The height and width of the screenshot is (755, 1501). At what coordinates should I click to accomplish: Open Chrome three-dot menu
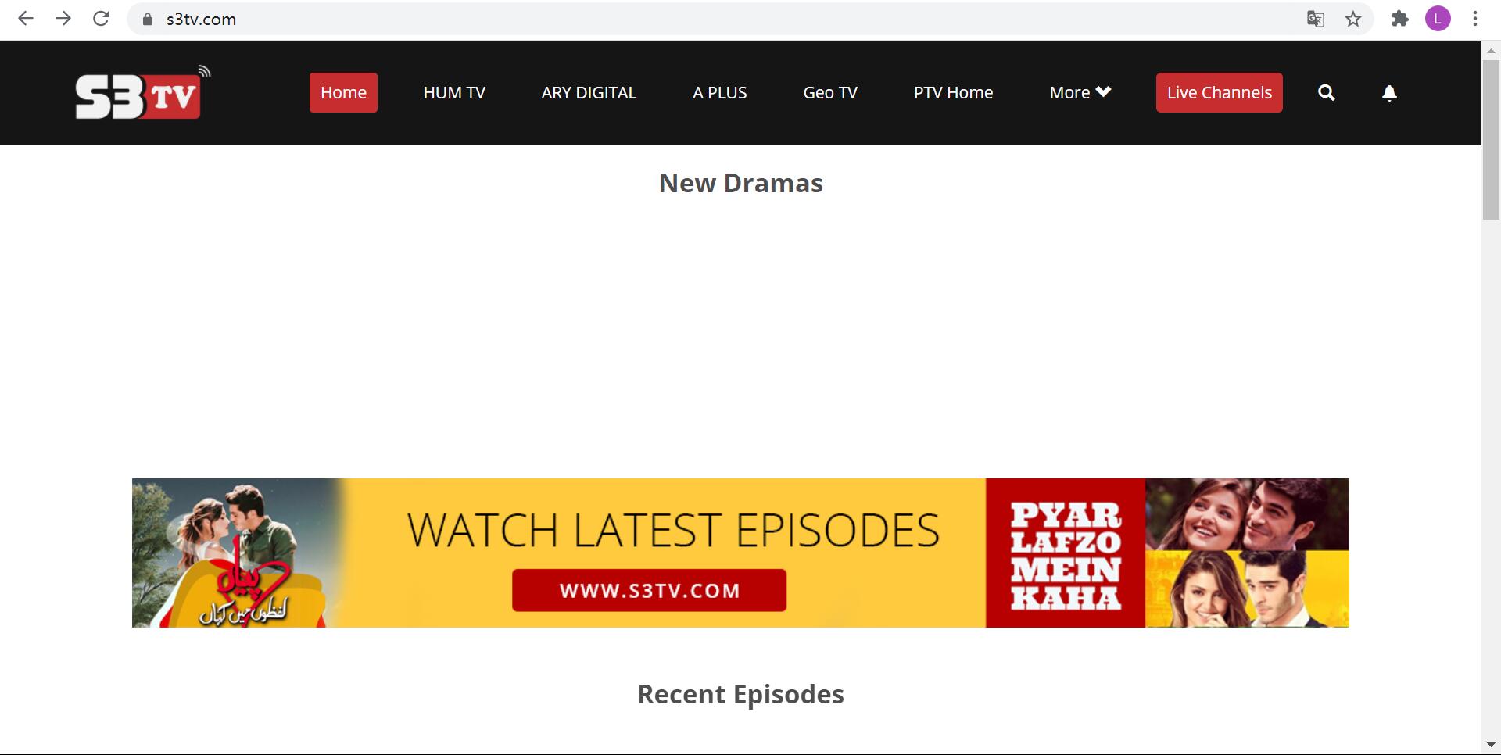[1475, 19]
